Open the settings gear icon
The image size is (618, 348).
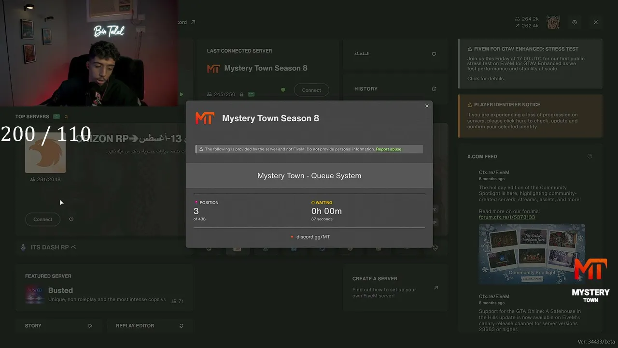coord(575,22)
